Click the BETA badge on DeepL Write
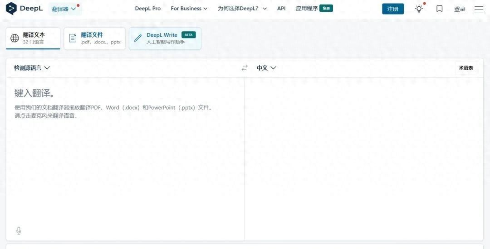The image size is (490, 249). pos(189,35)
